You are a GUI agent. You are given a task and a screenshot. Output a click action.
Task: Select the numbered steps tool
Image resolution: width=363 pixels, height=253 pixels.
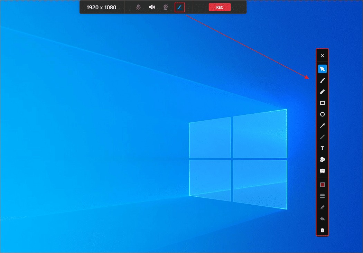pyautogui.click(x=322, y=160)
